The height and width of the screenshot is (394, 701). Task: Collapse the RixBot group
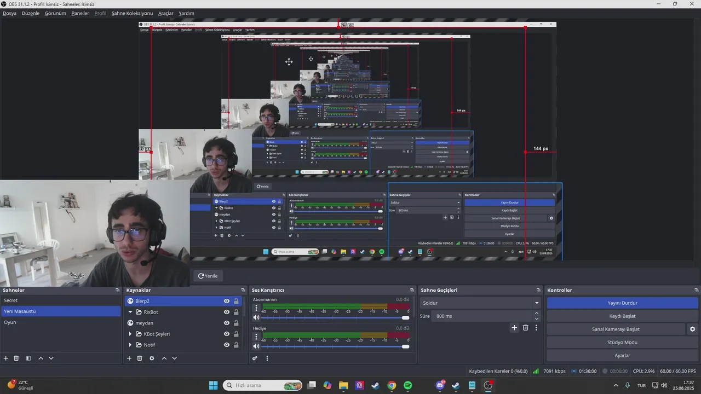[x=130, y=312]
